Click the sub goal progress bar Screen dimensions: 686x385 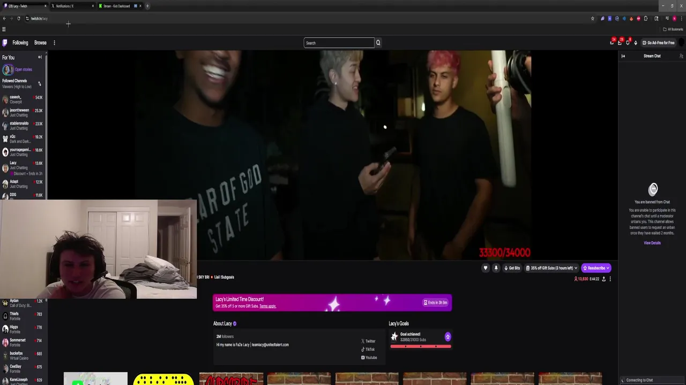tap(421, 346)
